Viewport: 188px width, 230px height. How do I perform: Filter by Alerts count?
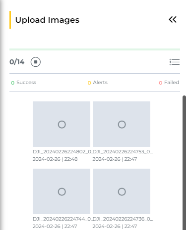click(x=98, y=83)
